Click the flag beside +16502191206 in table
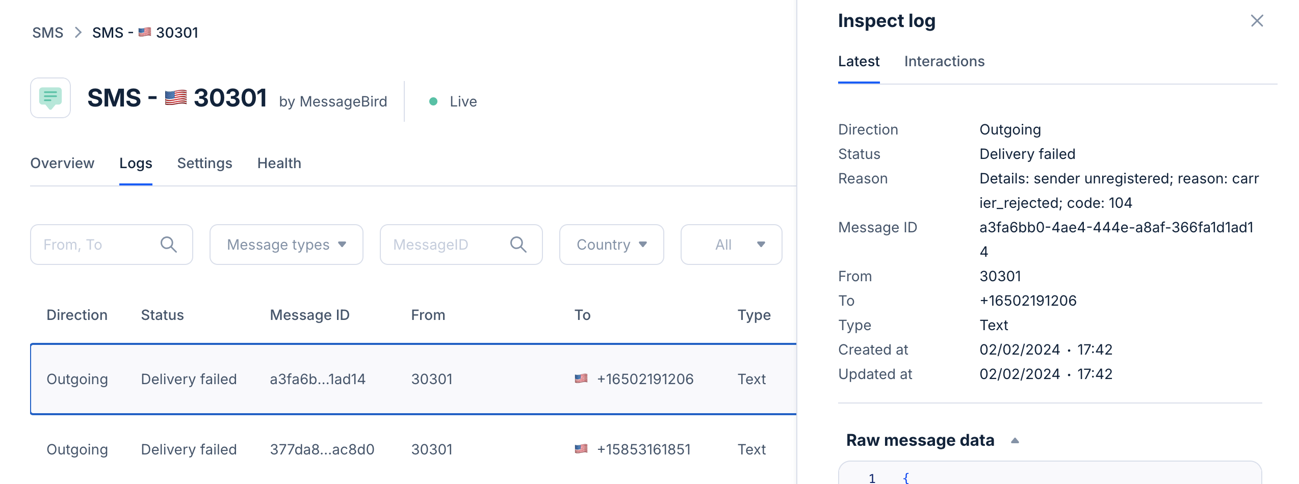Image resolution: width=1299 pixels, height=484 pixels. tap(581, 379)
